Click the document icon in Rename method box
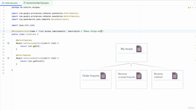This screenshot has width=196, height=110. pos(175,76)
